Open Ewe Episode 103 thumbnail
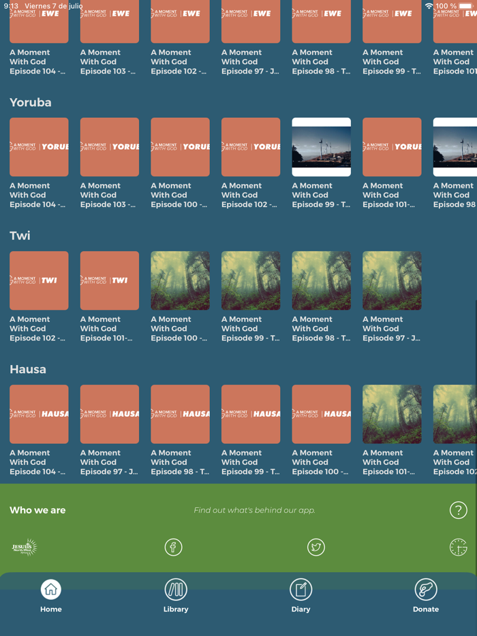This screenshot has width=477, height=636. tap(110, 22)
